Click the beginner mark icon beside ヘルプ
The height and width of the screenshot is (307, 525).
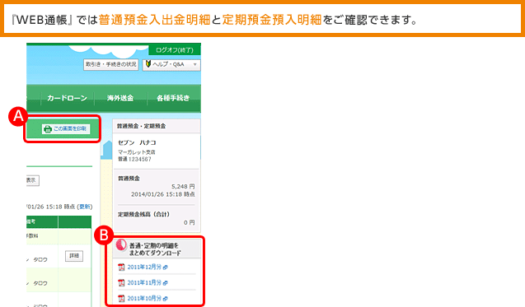148,63
